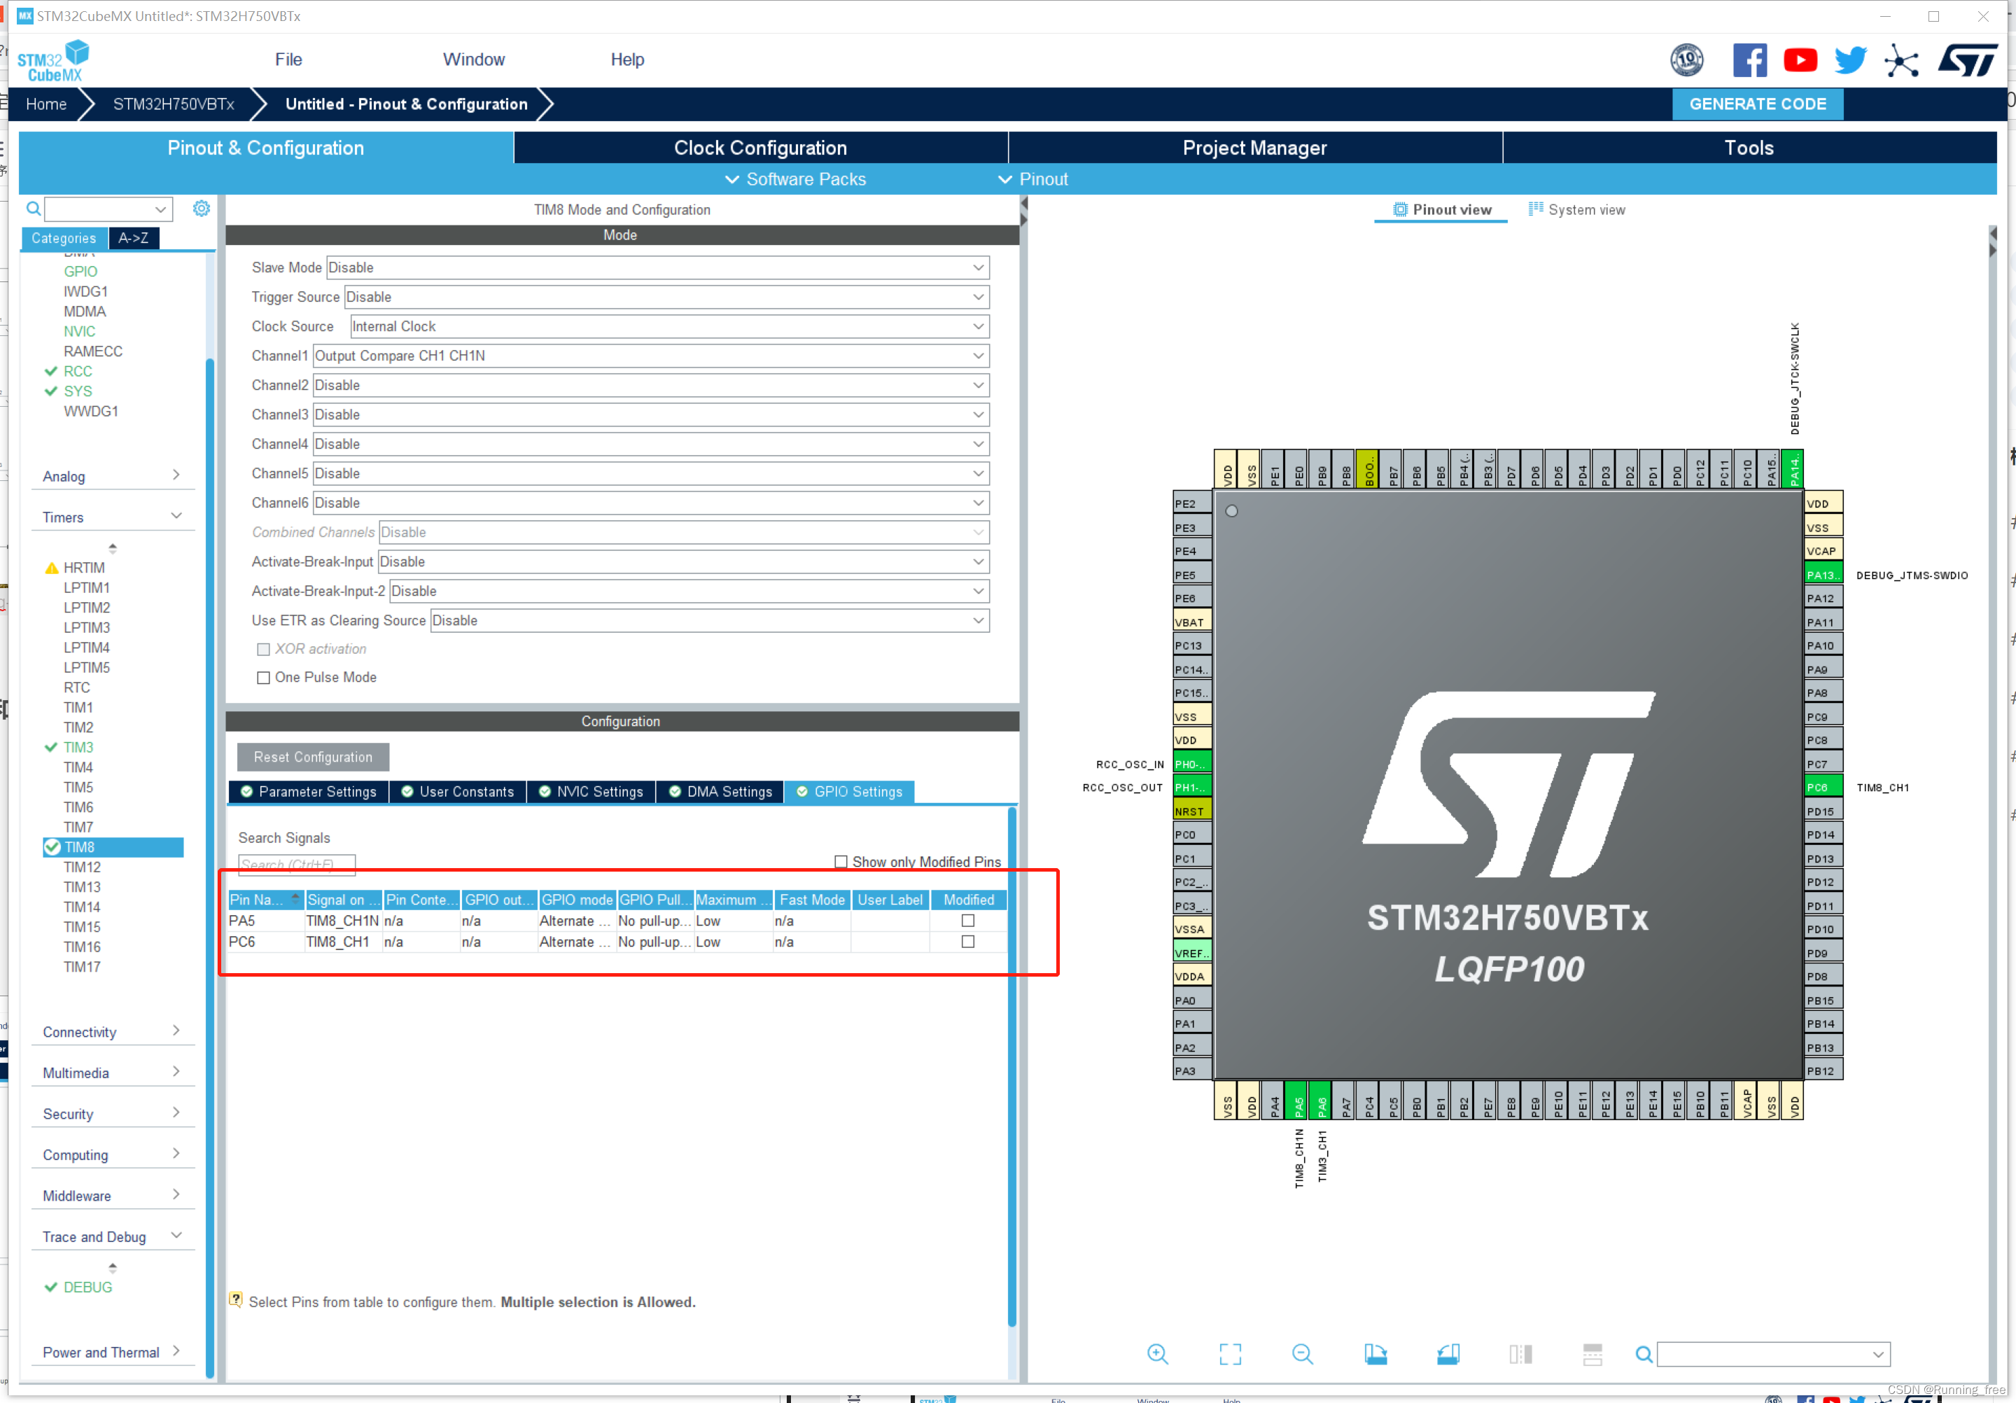Click the fit-to-screen icon in pinout toolbar
2016x1403 pixels.
click(x=1233, y=1355)
